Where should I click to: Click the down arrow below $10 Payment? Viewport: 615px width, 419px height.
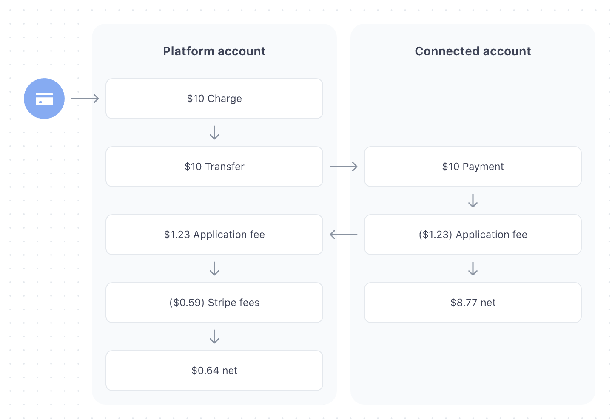[x=473, y=201]
